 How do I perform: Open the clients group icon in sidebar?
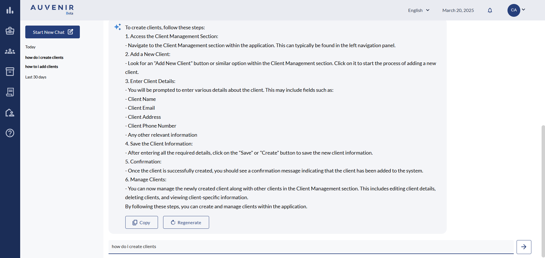click(x=10, y=51)
